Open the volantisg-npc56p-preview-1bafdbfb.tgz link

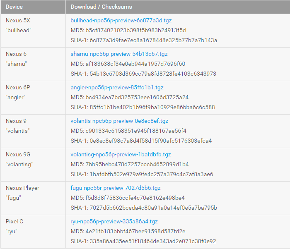tap(121, 154)
